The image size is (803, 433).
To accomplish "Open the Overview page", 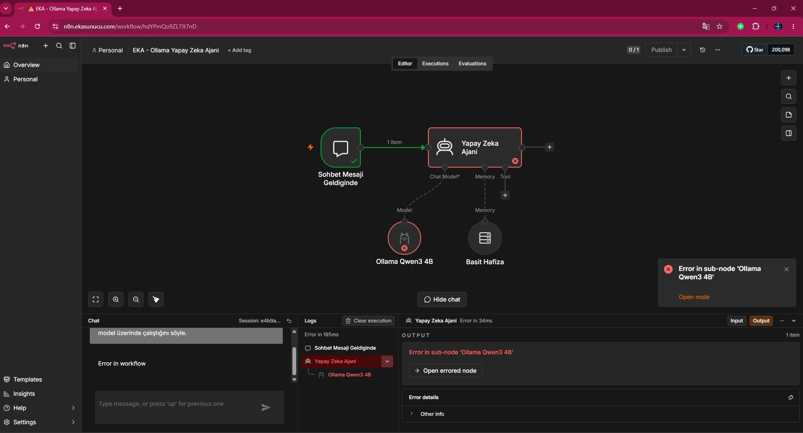I will point(39,65).
